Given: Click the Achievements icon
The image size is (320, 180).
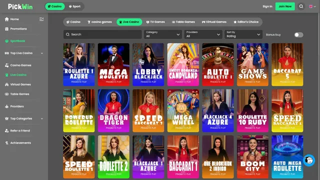Looking at the screenshot, I should (x=6, y=143).
